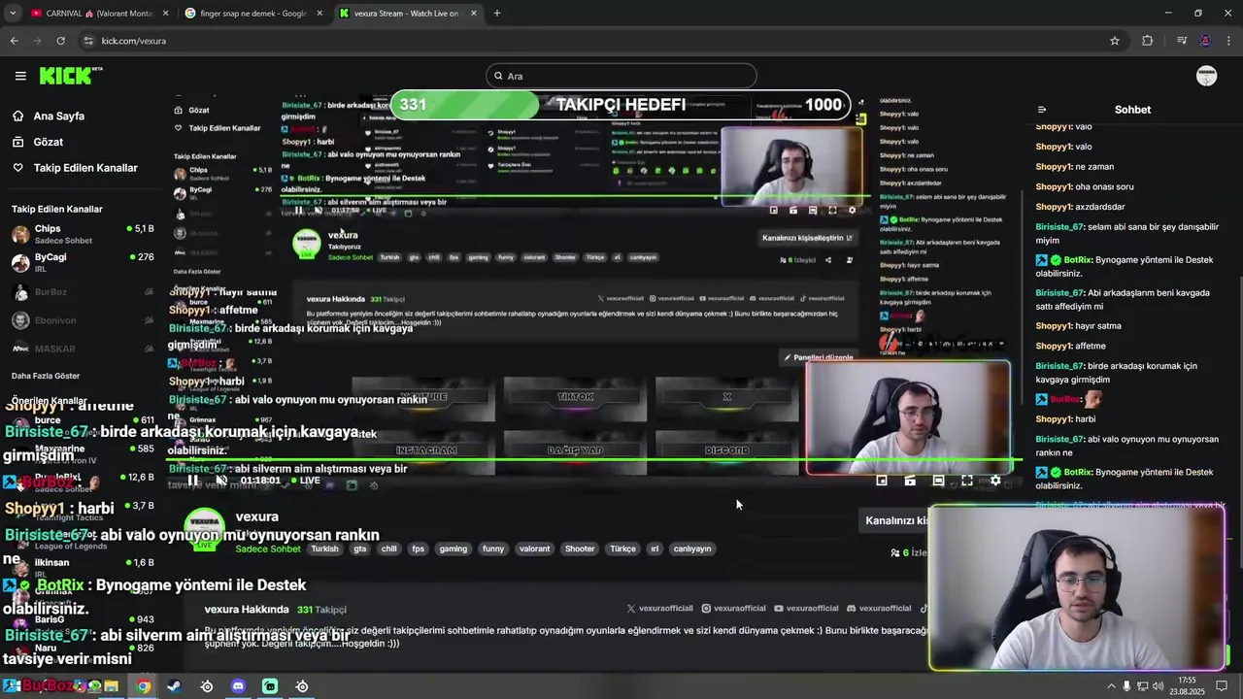Open vexuraofficial X profile link
This screenshot has width=1243, height=699.
coord(659,609)
